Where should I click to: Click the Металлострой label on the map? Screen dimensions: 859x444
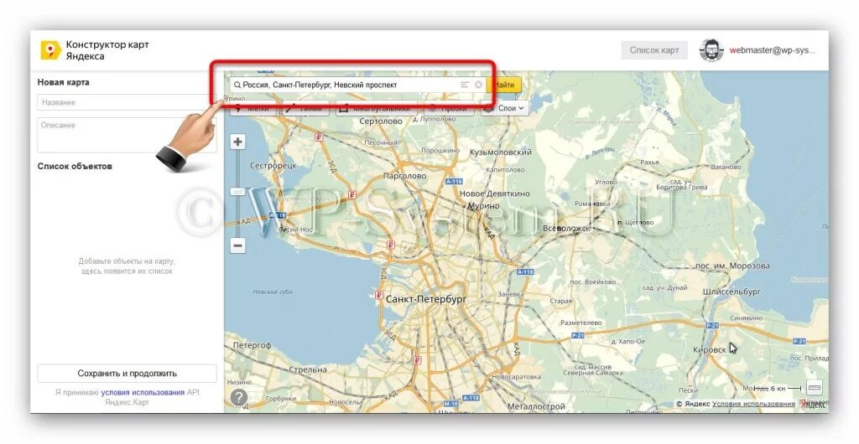536,407
